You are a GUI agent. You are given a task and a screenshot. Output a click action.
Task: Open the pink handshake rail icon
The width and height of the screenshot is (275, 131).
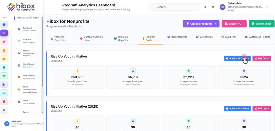[4, 42]
